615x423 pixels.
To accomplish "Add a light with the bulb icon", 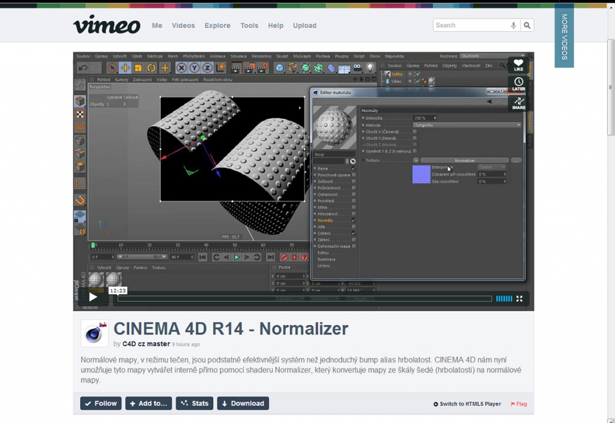I will point(370,68).
